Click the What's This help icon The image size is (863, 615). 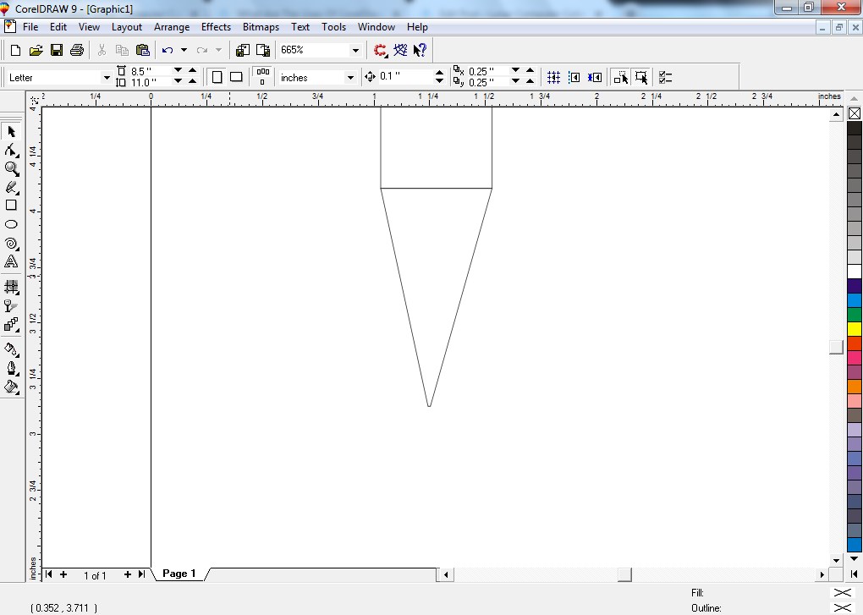[420, 50]
